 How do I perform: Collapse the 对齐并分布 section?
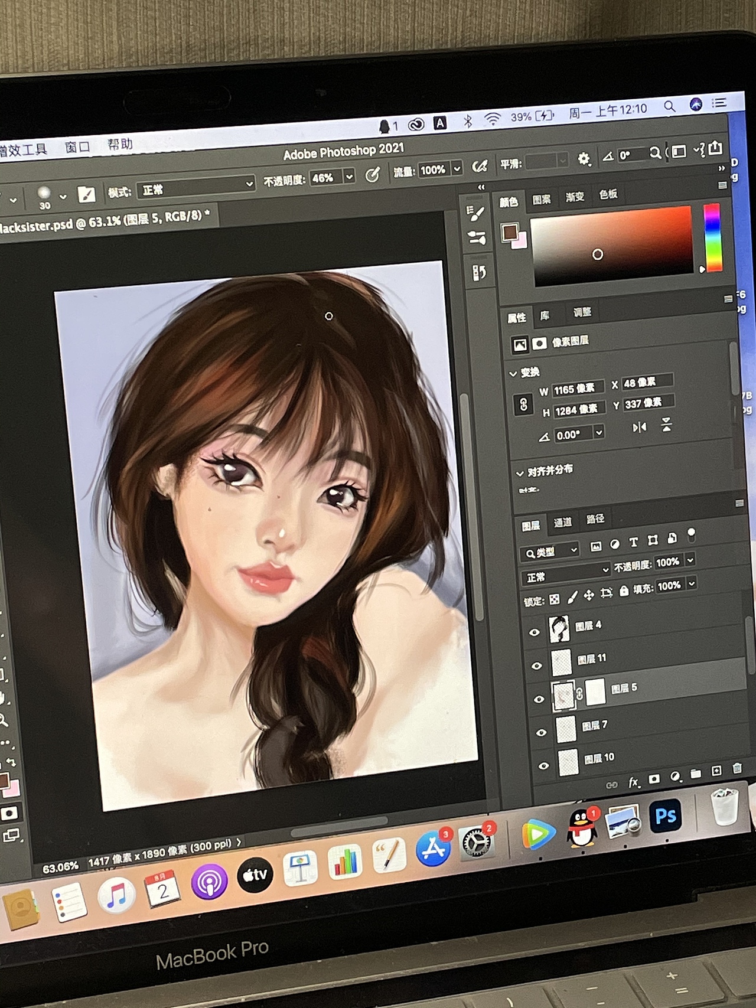pyautogui.click(x=519, y=473)
